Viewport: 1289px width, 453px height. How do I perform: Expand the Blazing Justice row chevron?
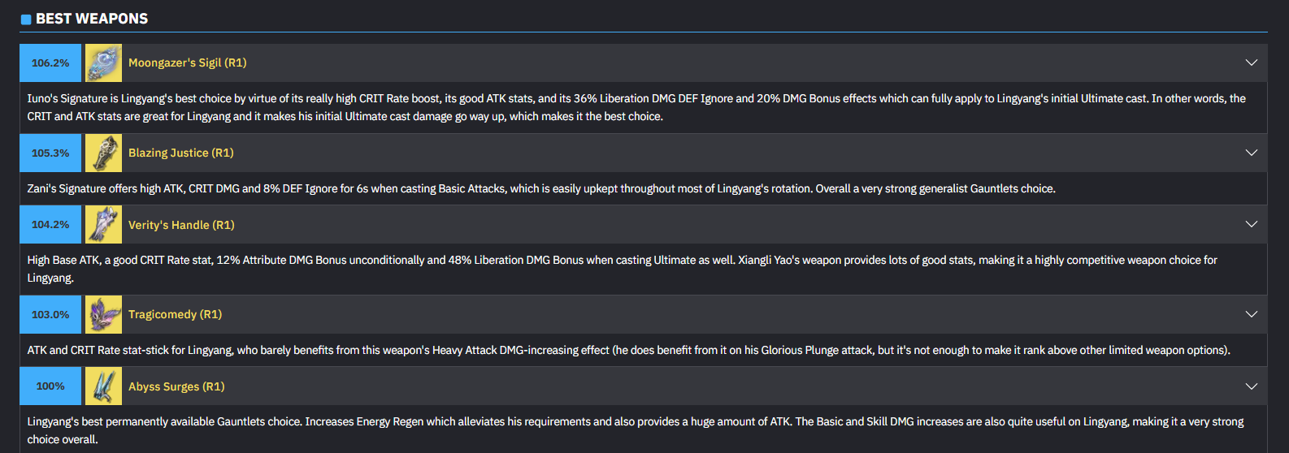tap(1251, 153)
